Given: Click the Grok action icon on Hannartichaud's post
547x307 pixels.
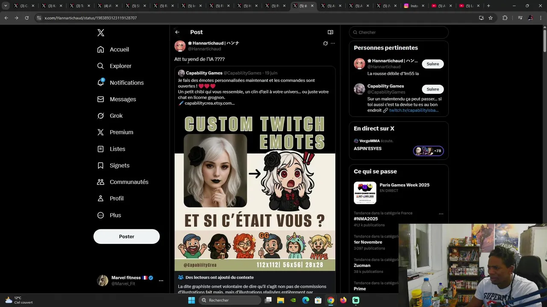Looking at the screenshot, I should 325,43.
